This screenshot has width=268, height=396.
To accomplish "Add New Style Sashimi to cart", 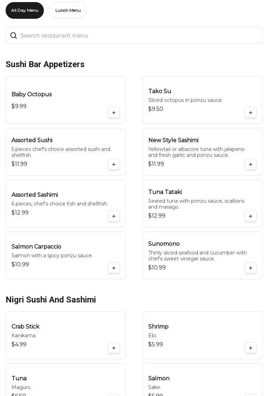I will coord(251,164).
